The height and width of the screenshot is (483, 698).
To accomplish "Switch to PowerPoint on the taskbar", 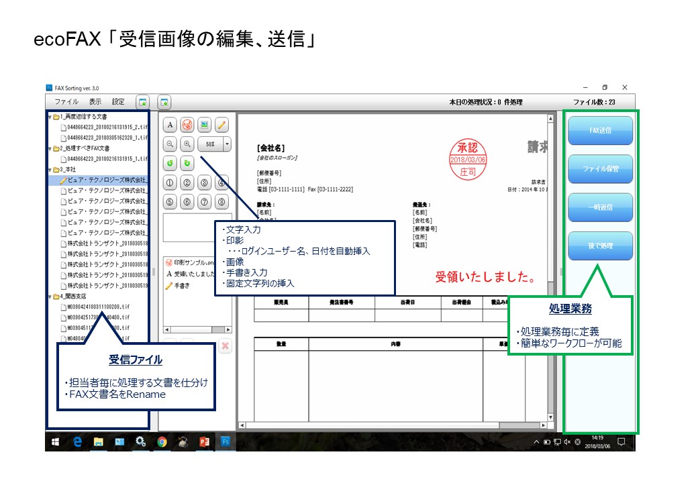I will 204,441.
